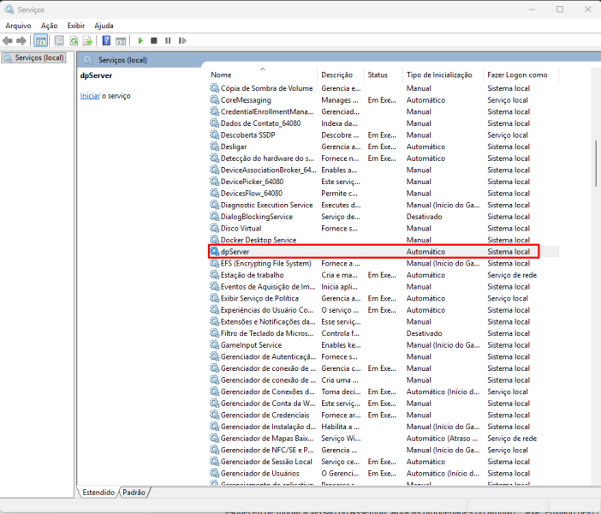Select Dados de Contato_64080 service

[384, 123]
